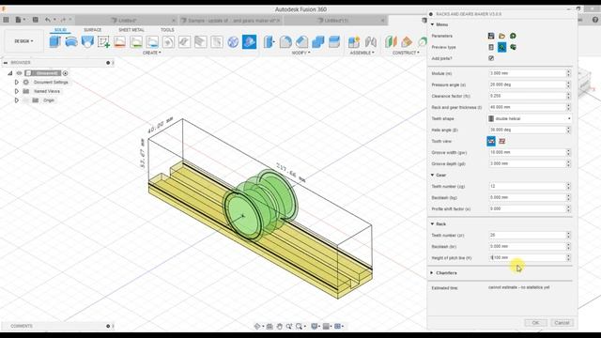Click the help question mark icon
The width and height of the screenshot is (601, 338).
pos(595,20)
